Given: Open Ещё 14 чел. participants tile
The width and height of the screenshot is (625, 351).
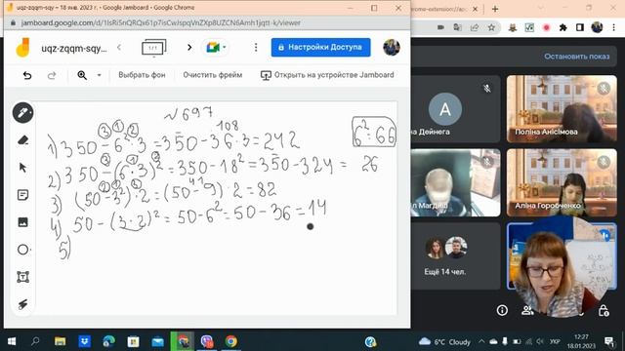Looking at the screenshot, I should (456, 255).
